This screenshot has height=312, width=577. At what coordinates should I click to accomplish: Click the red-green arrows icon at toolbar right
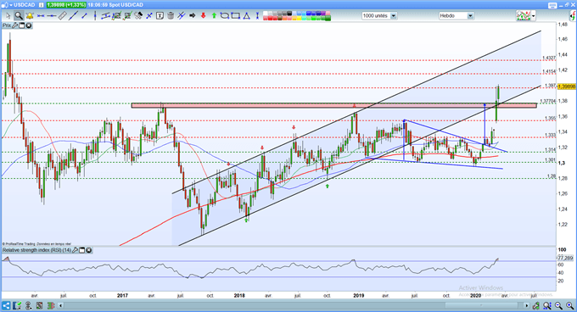point(572,16)
